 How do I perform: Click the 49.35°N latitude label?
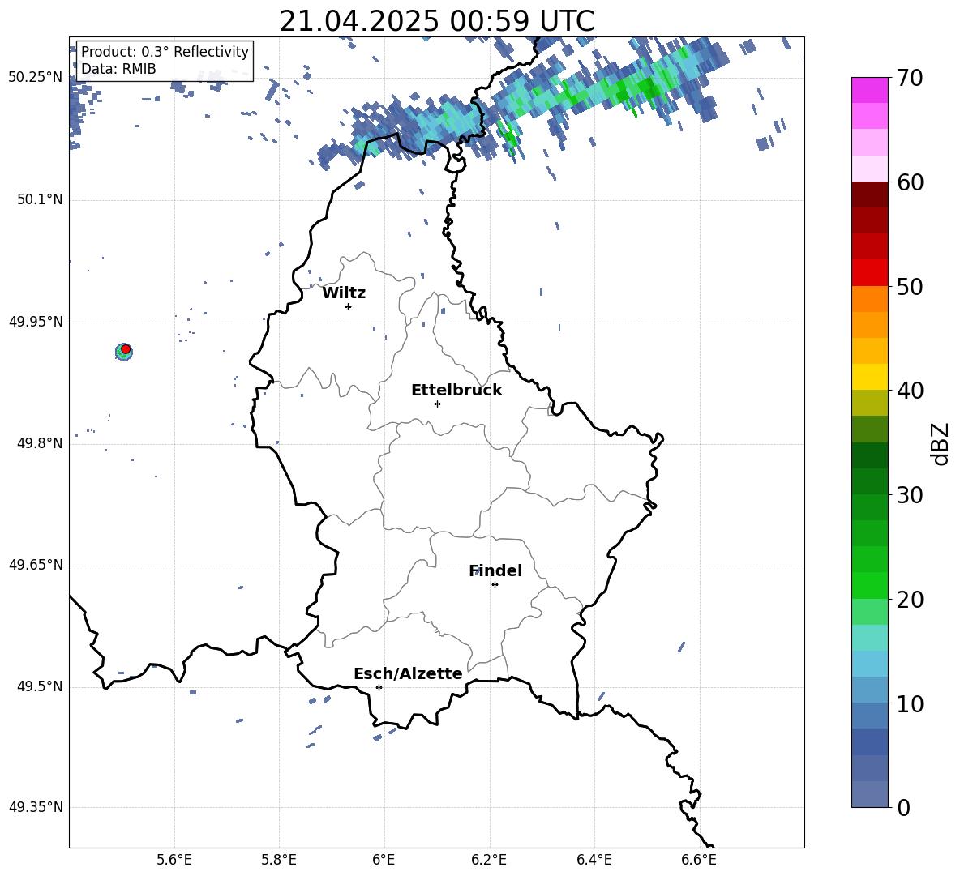[x=36, y=807]
